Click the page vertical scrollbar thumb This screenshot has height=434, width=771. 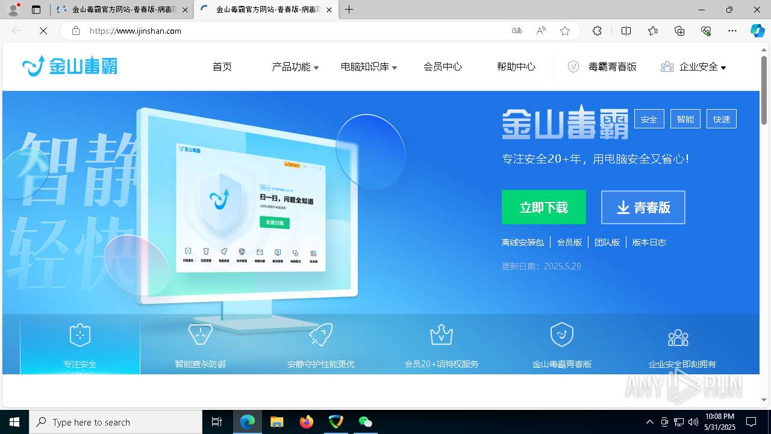[x=764, y=90]
